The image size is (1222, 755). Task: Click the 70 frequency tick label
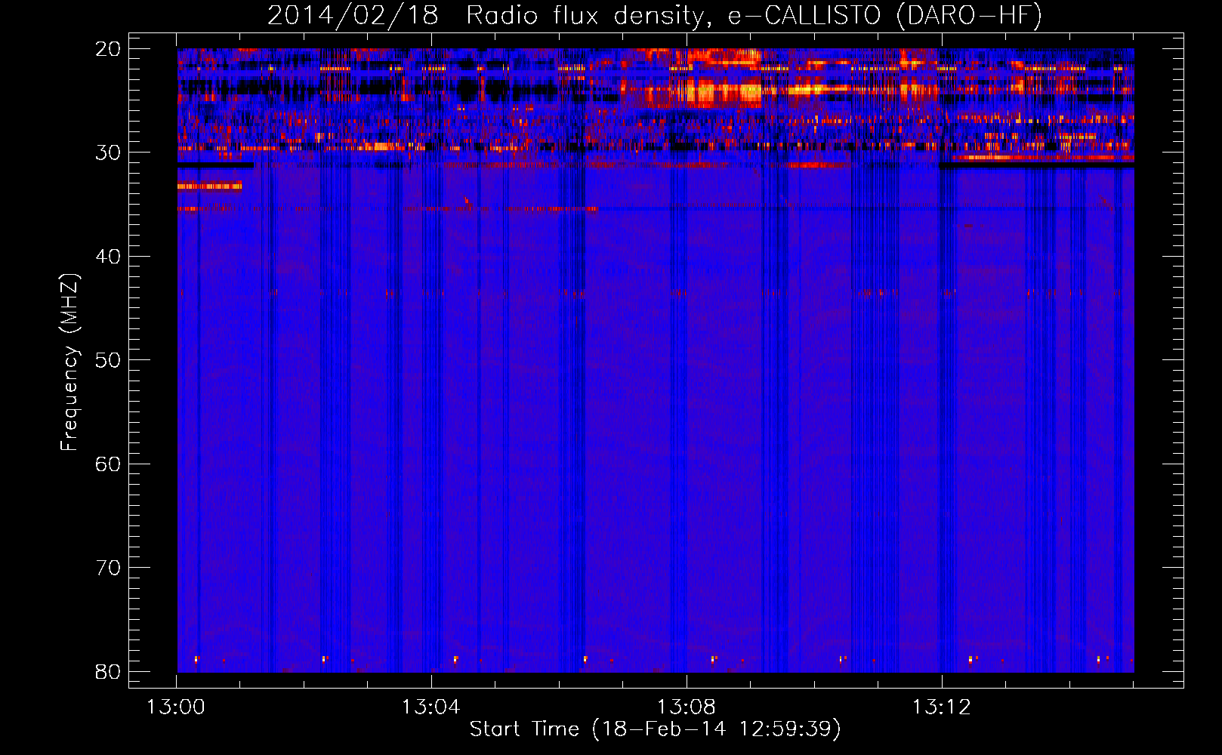[x=108, y=568]
